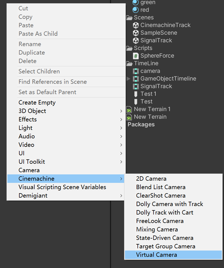Click the camera timeline asset icon
This screenshot has width=224, height=268.
[x=136, y=71]
